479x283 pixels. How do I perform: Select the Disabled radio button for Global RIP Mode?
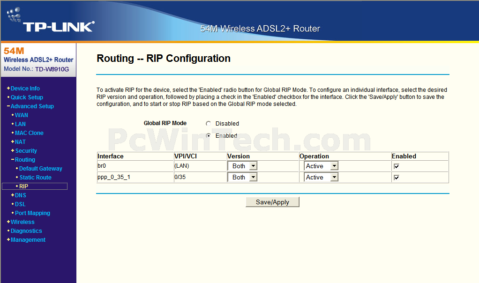[x=209, y=124]
